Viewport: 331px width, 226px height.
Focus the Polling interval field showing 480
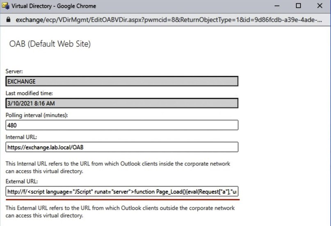pyautogui.click(x=122, y=125)
